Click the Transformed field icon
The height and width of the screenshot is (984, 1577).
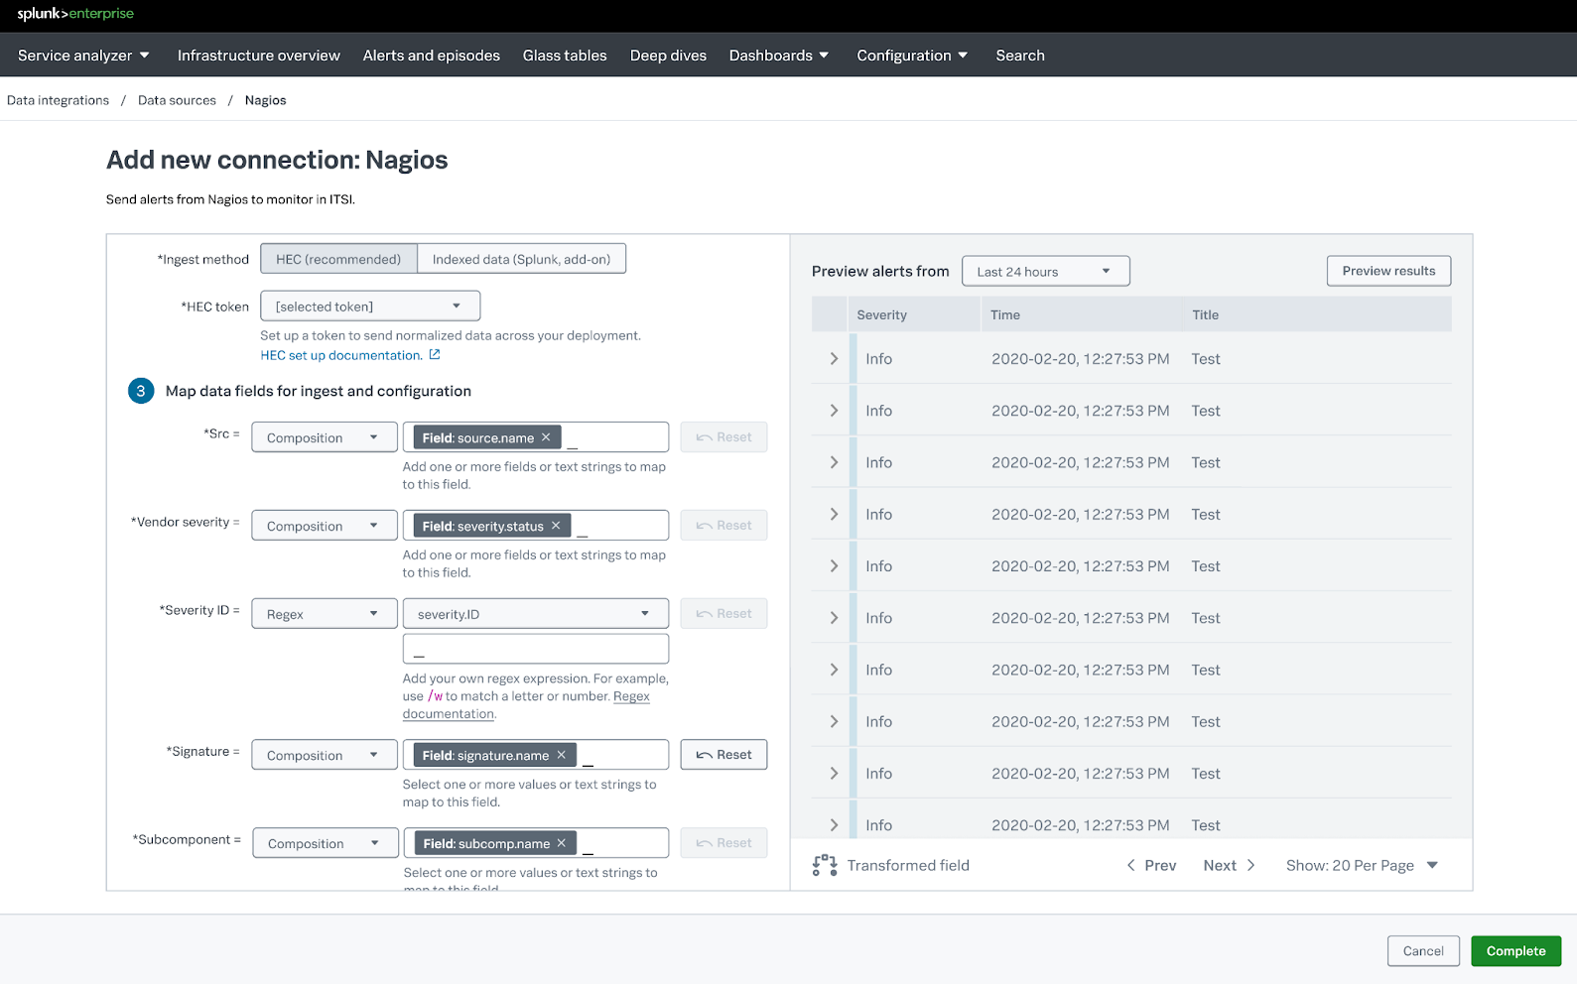pos(824,866)
